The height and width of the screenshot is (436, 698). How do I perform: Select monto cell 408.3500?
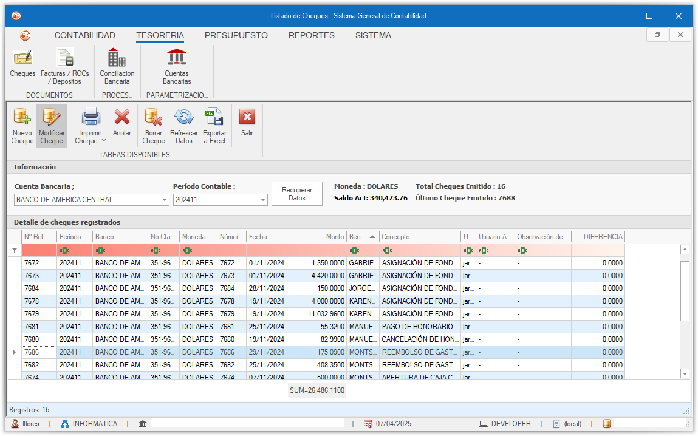pos(317,365)
